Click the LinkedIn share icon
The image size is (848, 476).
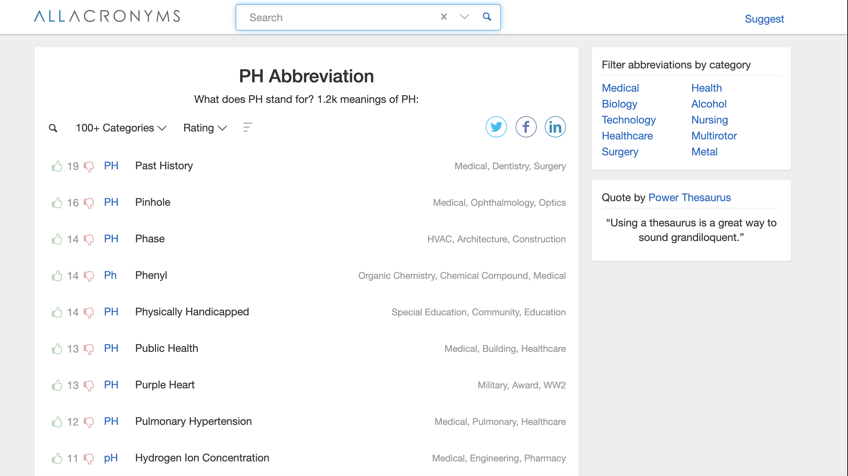555,127
